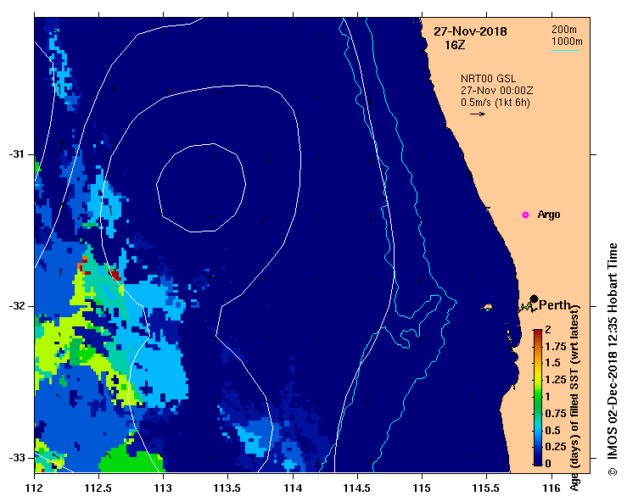The image size is (627, 502).
Task: Click the 114 longitude axis label
Action: click(x=293, y=488)
